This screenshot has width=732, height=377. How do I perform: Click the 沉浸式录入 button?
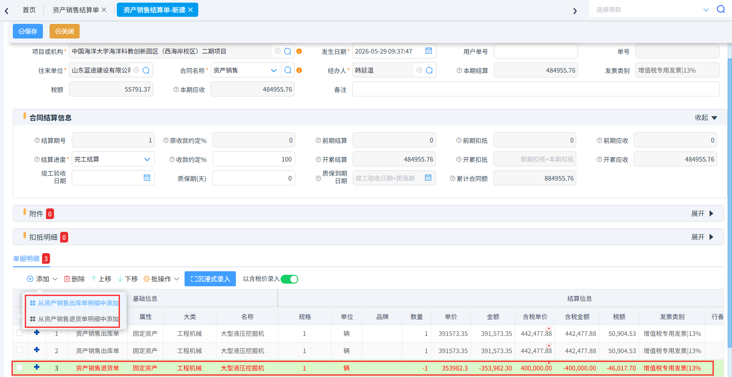[x=210, y=279]
